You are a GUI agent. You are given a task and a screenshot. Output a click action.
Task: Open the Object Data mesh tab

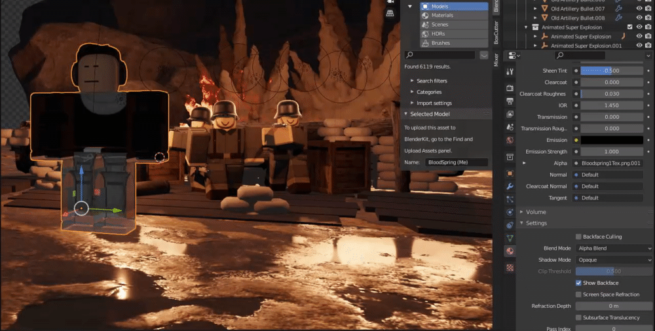[510, 238]
